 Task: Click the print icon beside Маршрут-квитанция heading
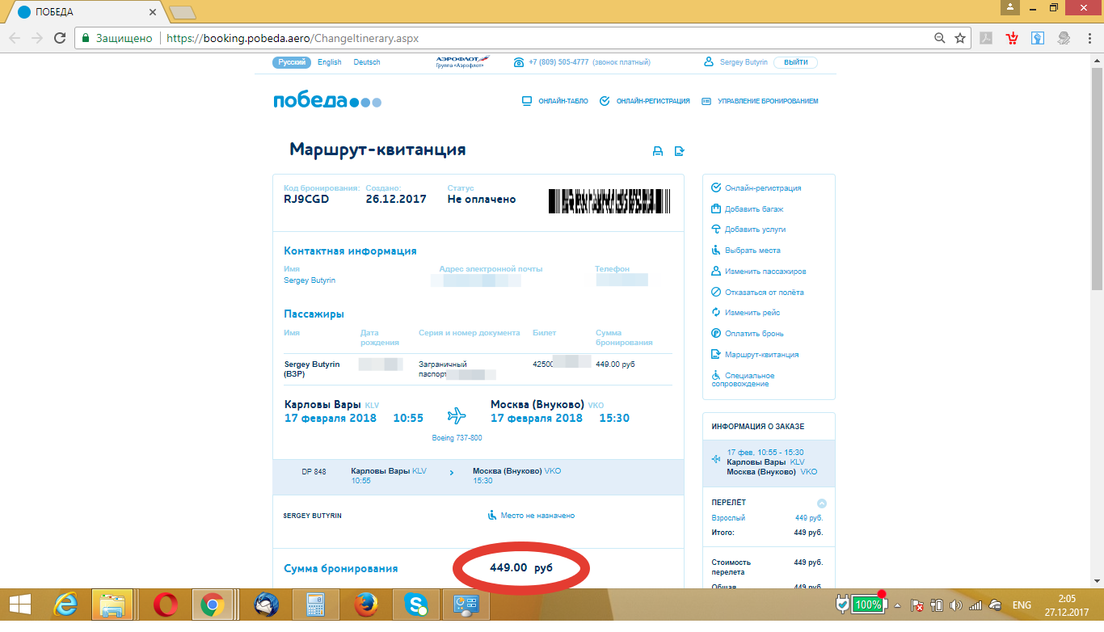(x=658, y=151)
